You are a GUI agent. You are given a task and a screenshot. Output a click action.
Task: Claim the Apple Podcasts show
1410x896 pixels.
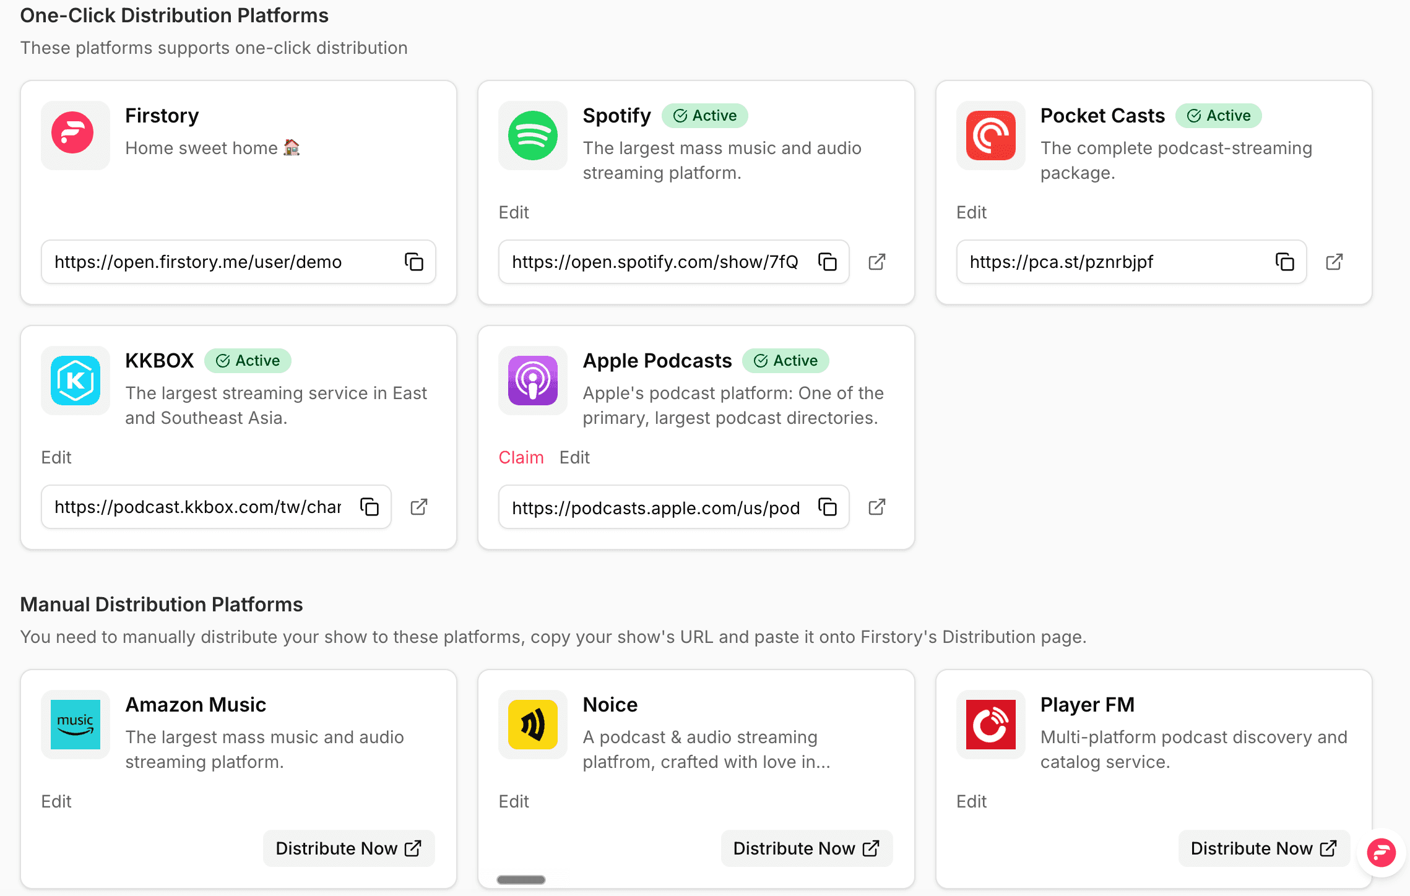tap(521, 457)
